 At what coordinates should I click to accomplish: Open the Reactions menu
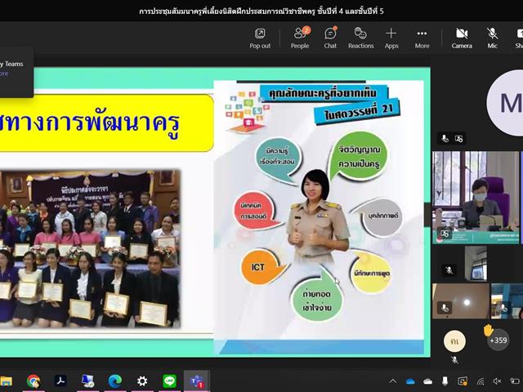[x=361, y=38]
